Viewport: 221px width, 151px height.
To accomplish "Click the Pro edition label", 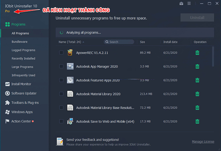I will 7,11.
